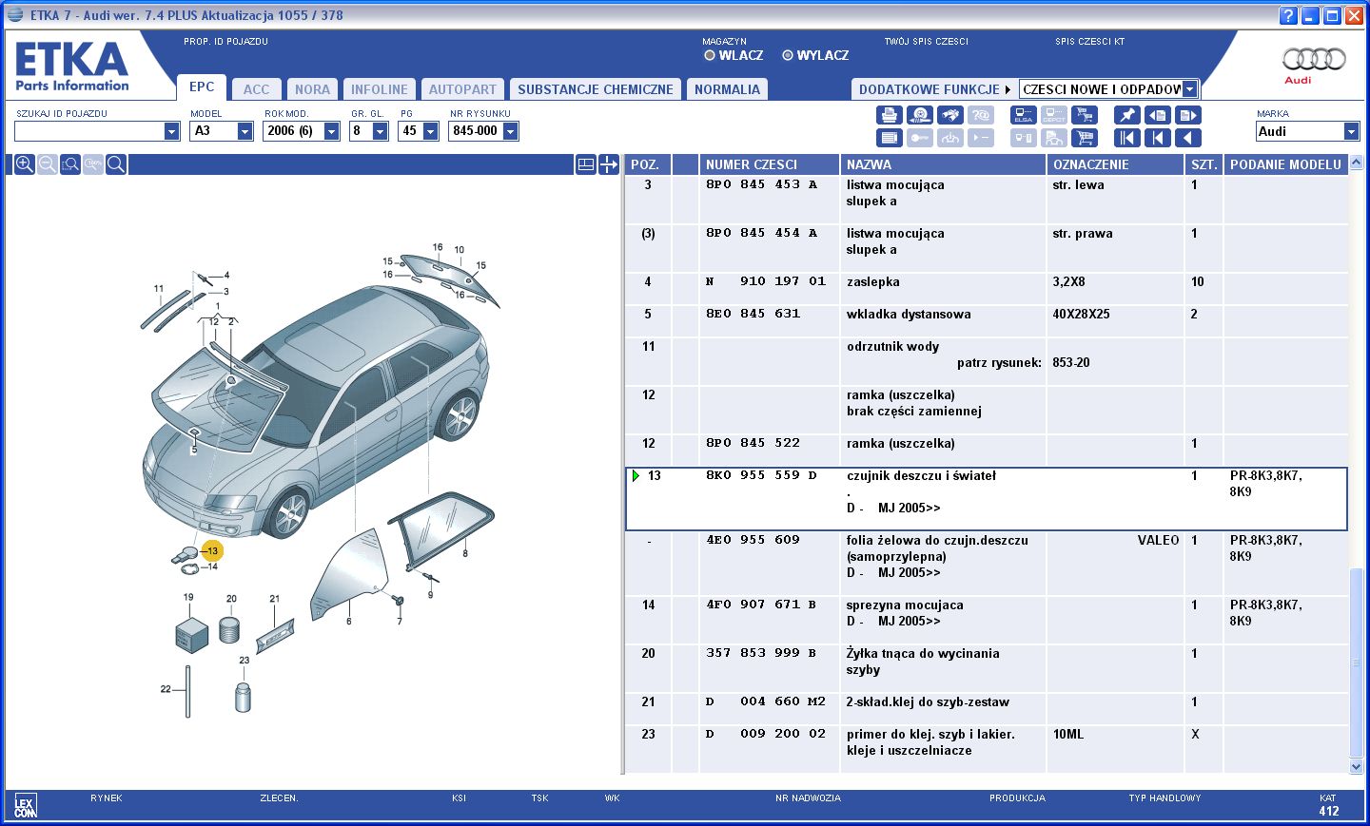
Task: Click the NUMER CZESCI column header
Action: 769,164
